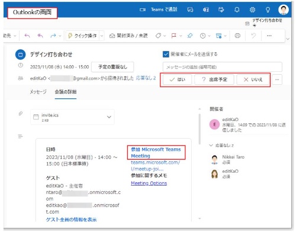The width and height of the screenshot is (296, 232).
Task: Open the Word/Office apps icon in the header
Action: point(206,9)
